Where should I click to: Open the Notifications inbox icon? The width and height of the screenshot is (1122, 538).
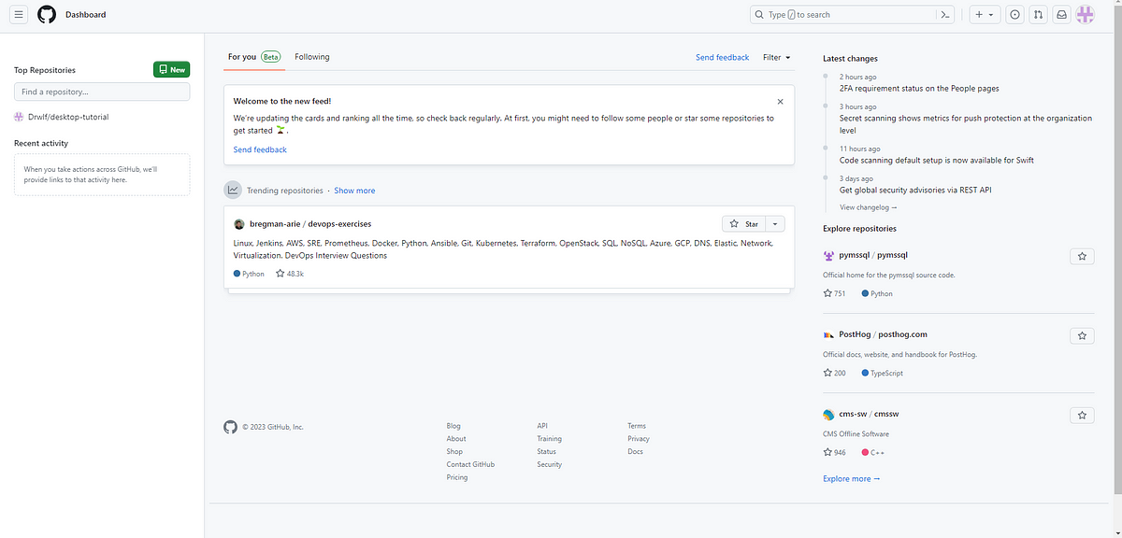(x=1061, y=15)
